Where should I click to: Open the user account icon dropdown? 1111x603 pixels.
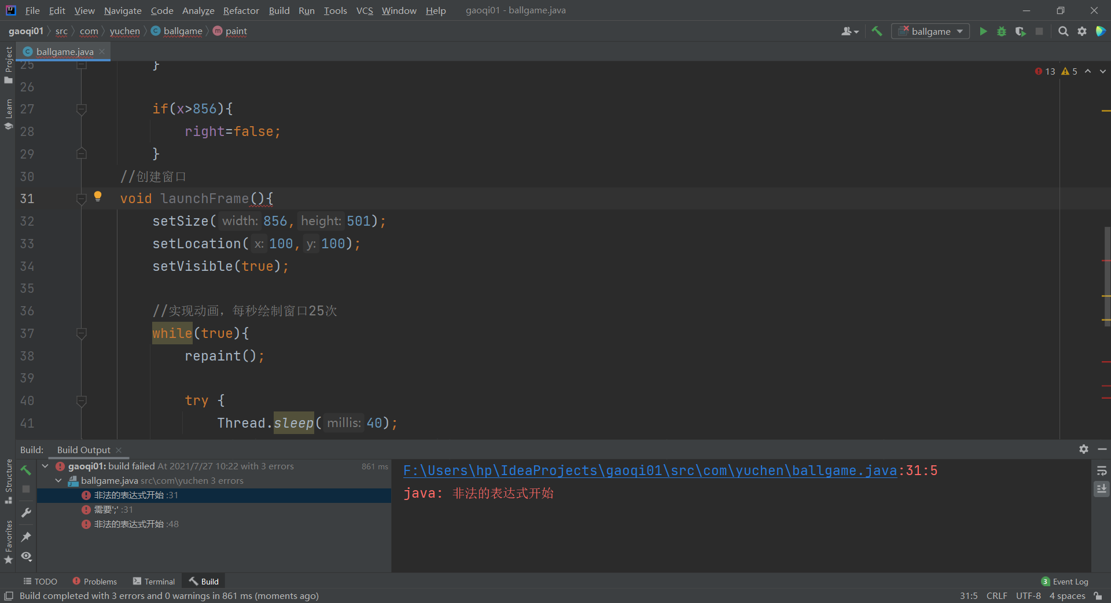(x=849, y=31)
